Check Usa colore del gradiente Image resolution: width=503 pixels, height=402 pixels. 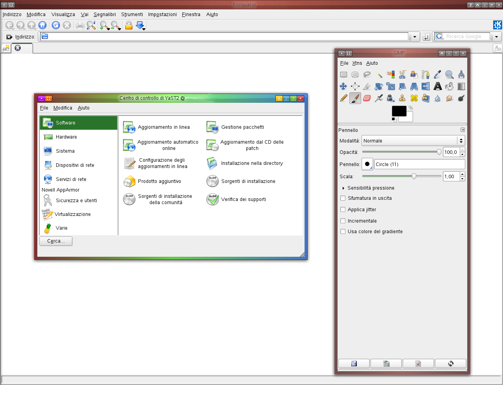(343, 232)
